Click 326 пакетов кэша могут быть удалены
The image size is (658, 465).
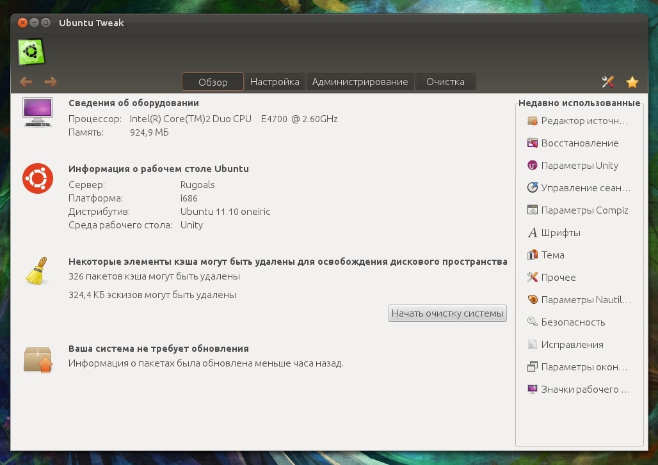click(x=154, y=276)
